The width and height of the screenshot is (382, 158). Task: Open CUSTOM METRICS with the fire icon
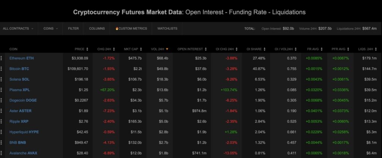[131, 28]
